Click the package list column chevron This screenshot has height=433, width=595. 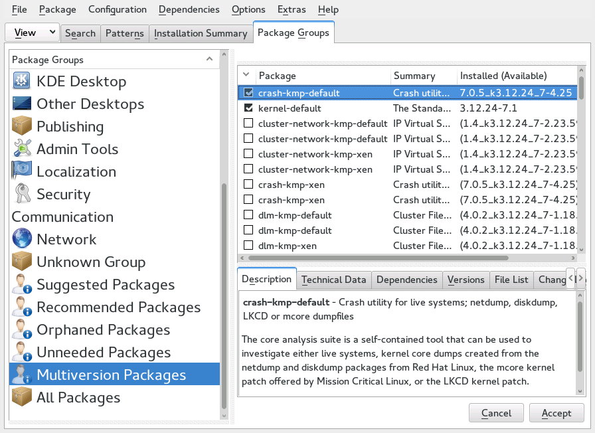pos(246,75)
